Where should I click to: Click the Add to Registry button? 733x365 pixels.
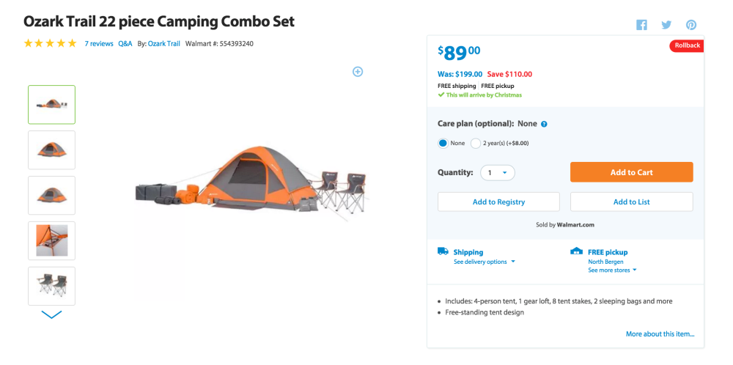click(x=498, y=202)
